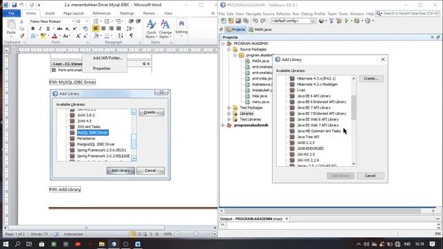Switch to the Insert ribbon tab

click(x=50, y=13)
